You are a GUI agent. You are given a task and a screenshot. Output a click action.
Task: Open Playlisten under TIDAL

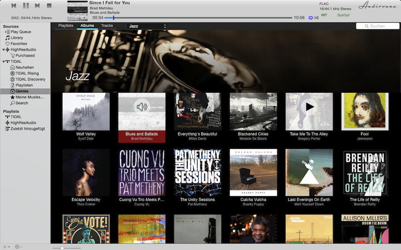(x=22, y=85)
